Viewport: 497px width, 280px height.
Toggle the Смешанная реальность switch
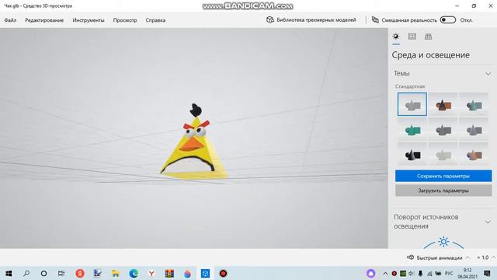click(448, 19)
